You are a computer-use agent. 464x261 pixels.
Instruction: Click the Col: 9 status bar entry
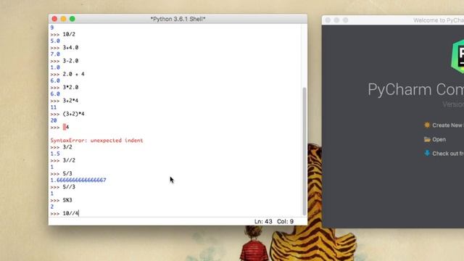click(285, 221)
